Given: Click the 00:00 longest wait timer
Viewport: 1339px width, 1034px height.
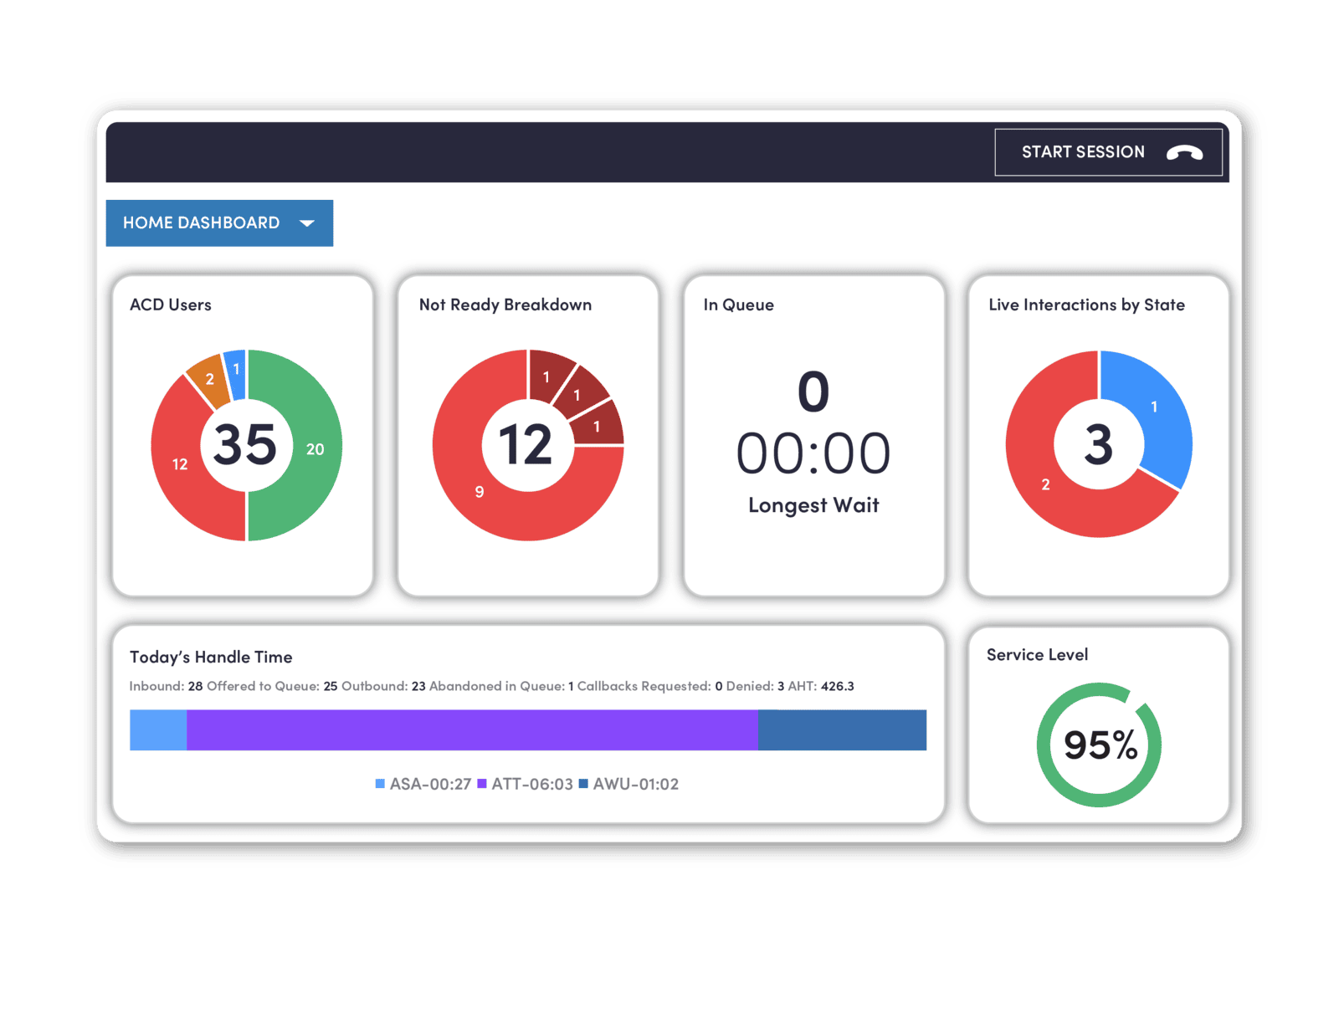Looking at the screenshot, I should click(x=813, y=453).
